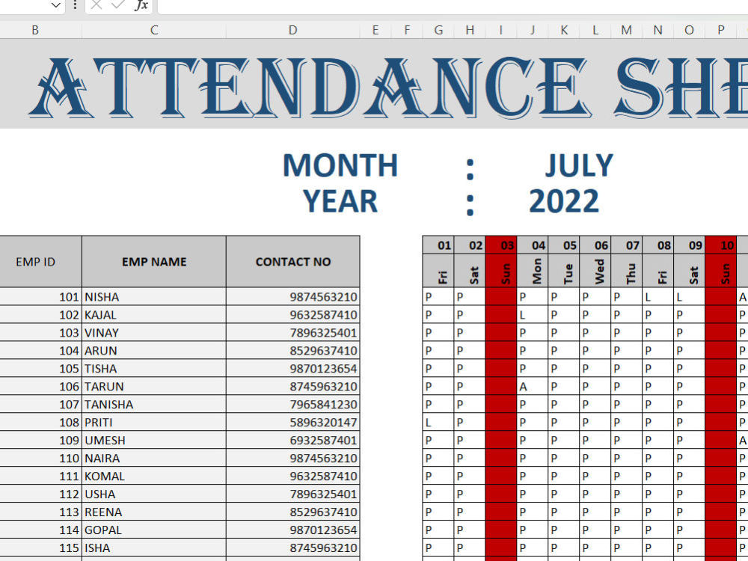Click the Wed weekday cell under 06
This screenshot has width=748, height=561.
tap(595, 271)
